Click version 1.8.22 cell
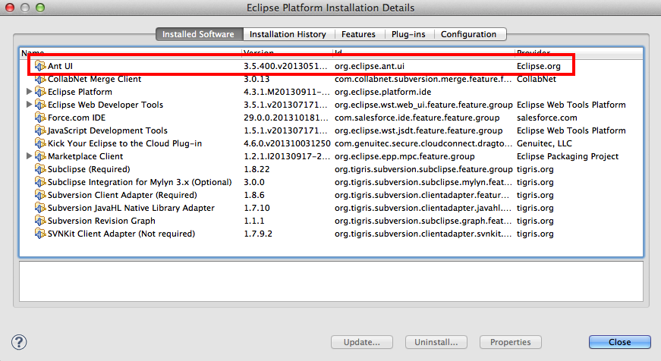The height and width of the screenshot is (361, 661). click(257, 169)
